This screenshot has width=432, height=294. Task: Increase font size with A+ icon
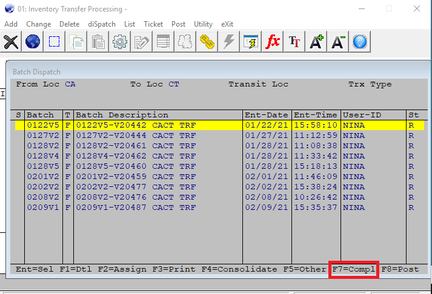point(316,42)
